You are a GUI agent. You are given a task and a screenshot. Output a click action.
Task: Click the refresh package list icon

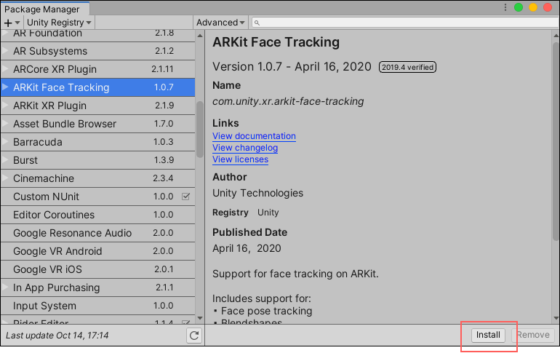pos(194,336)
